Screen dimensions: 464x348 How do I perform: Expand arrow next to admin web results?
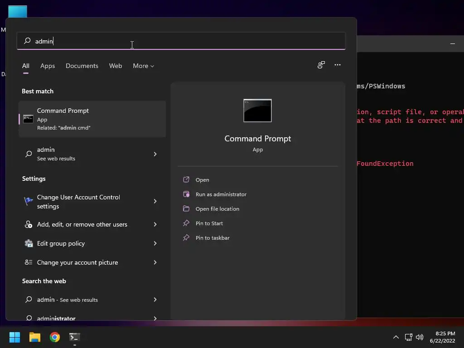click(x=155, y=154)
